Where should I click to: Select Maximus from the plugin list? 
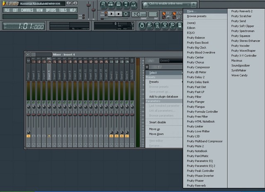click(246, 61)
